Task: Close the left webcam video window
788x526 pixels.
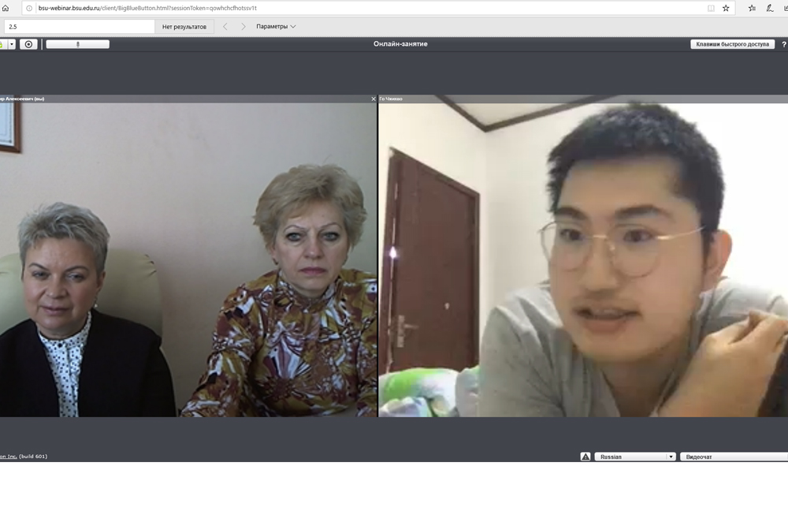Action: [x=374, y=99]
